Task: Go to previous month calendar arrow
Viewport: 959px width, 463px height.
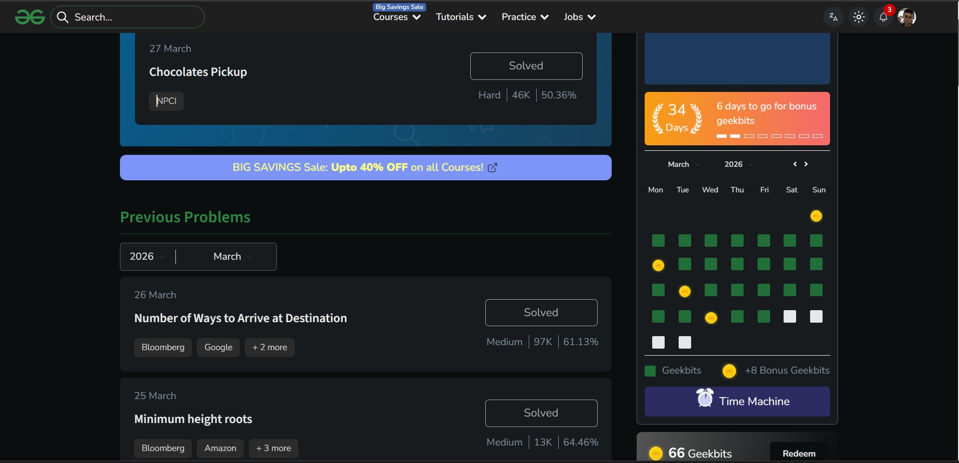Action: tap(795, 164)
